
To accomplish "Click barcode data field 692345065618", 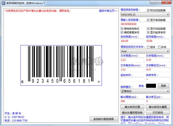I will (x=145, y=24).
